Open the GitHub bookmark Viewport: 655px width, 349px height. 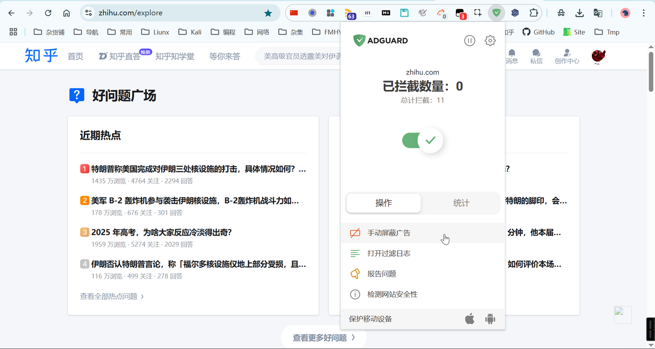pos(539,32)
